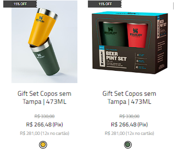Select the green color swatch
This screenshot has height=158, width=174.
[x=128, y=145]
